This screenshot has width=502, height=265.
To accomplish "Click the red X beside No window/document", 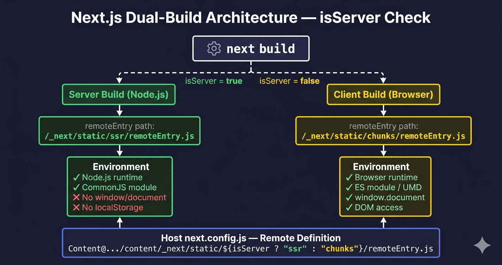I will point(76,197).
